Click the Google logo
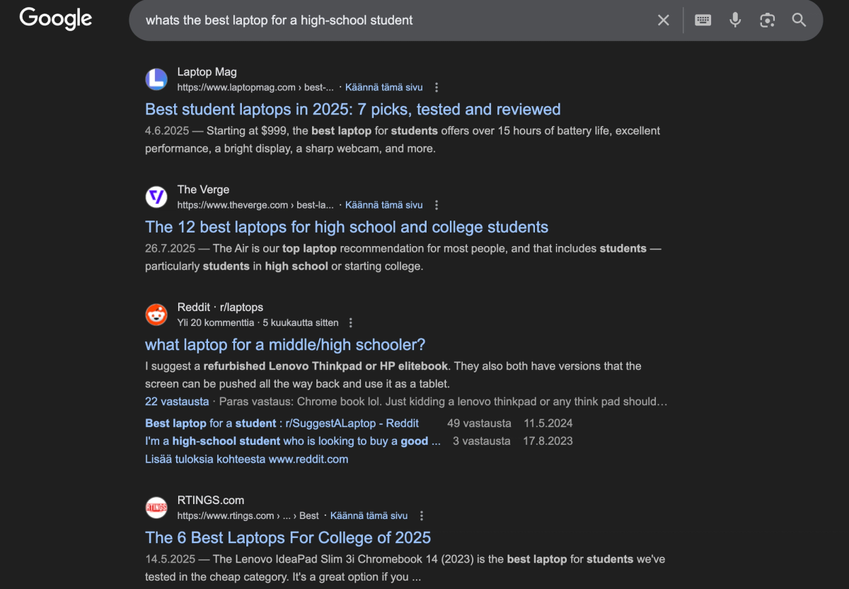The height and width of the screenshot is (589, 849). [x=55, y=18]
